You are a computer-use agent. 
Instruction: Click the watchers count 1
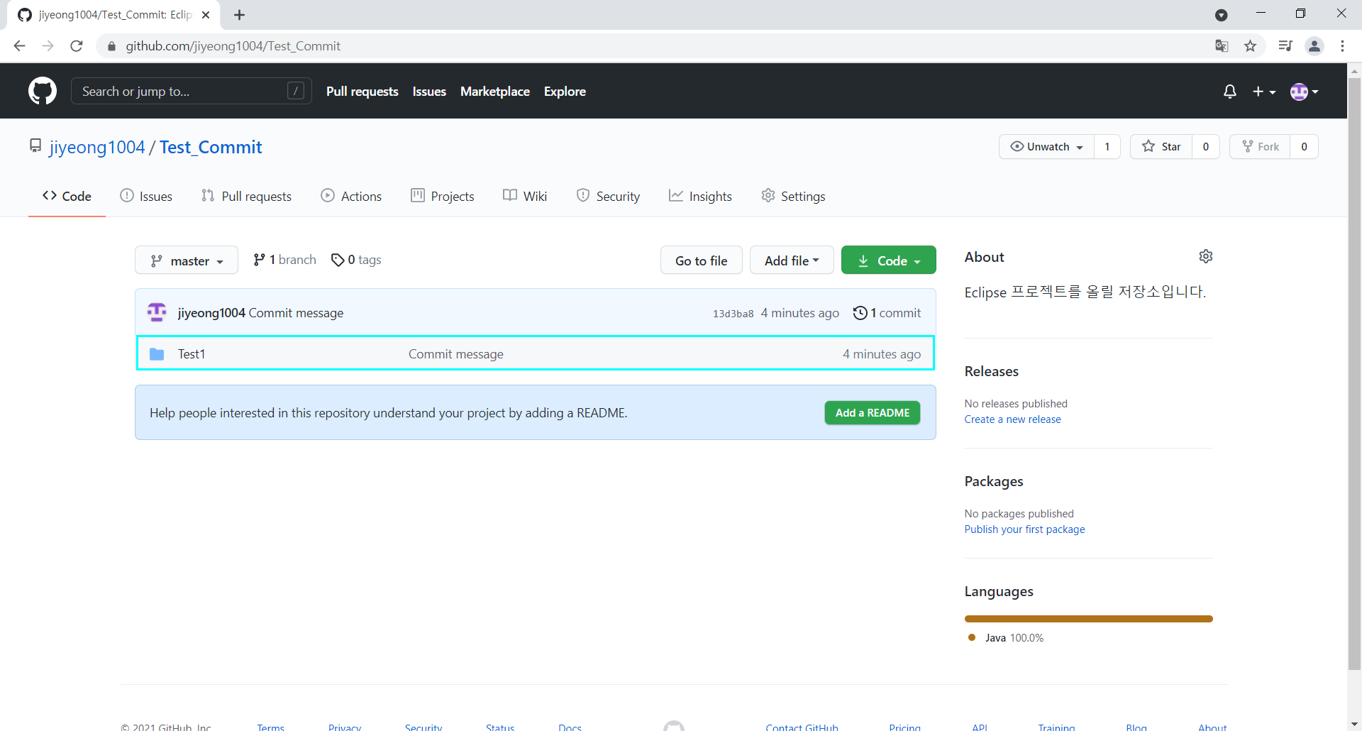(x=1107, y=147)
